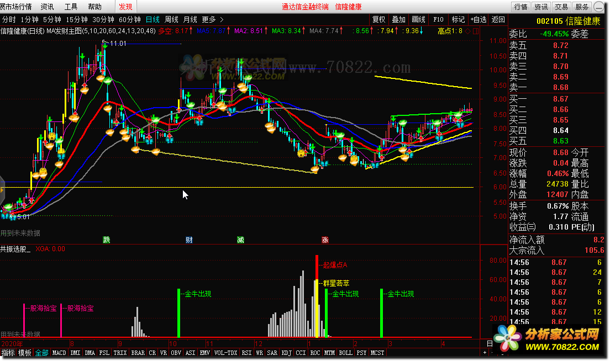The width and height of the screenshot is (610, 361).
Task: Click the 群星荟萃 signal label
Action: [336, 283]
